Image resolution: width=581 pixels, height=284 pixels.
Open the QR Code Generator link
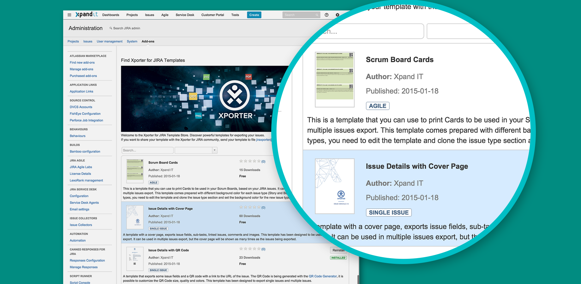(x=323, y=276)
